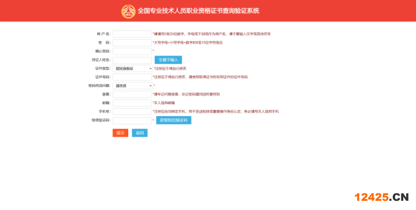The width and height of the screenshot is (416, 210).
Task: Click the password rule hint 大写字母+小写字母+数字
Action: [x=188, y=43]
